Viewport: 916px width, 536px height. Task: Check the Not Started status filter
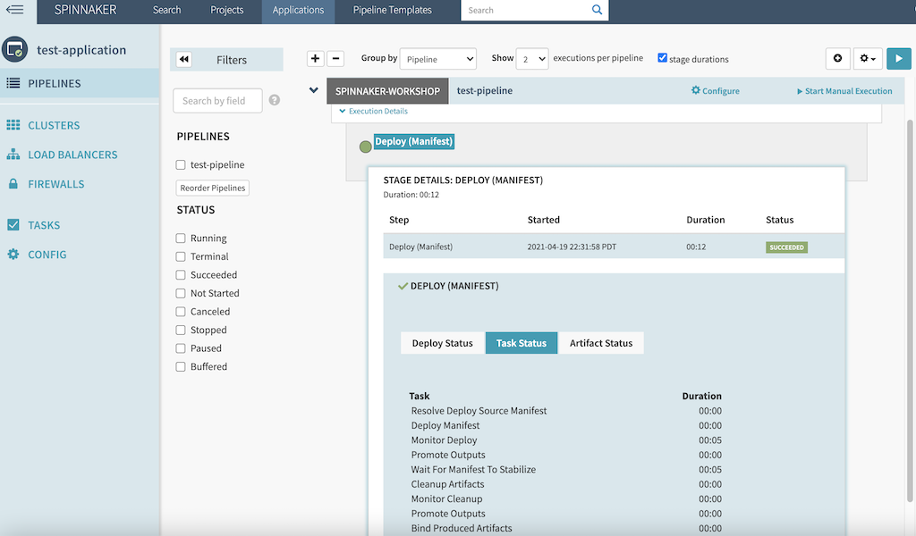[181, 293]
